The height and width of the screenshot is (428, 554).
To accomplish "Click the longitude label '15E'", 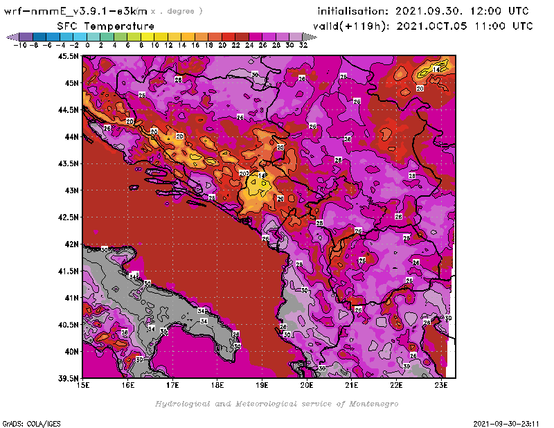I will click(x=83, y=385).
